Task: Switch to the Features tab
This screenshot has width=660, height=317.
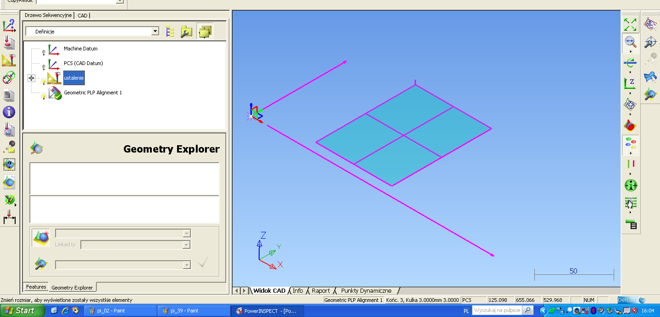Action: point(36,287)
